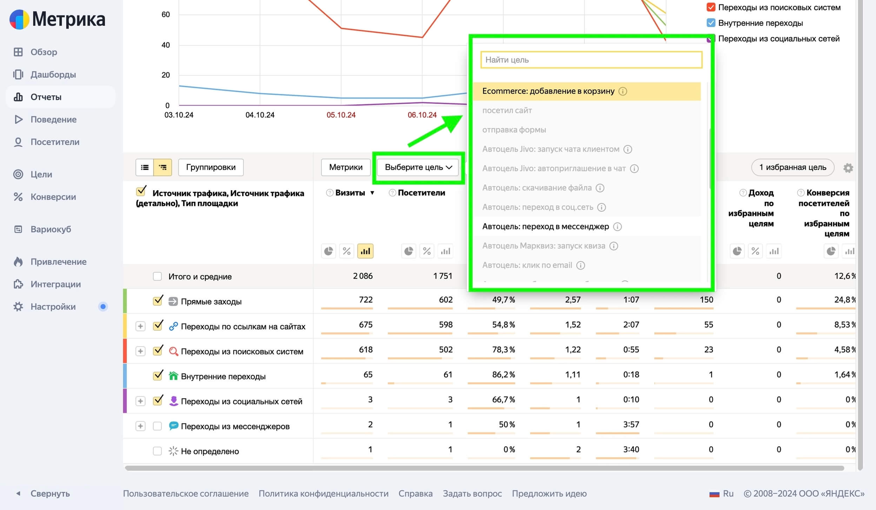The image size is (876, 510).
Task: Check Переходы из мессенджеров checkbox
Action: click(x=157, y=426)
